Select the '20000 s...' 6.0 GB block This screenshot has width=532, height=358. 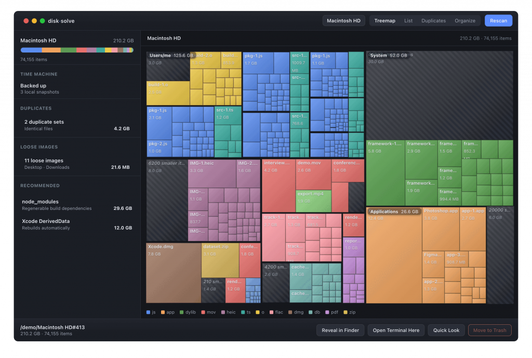(x=500, y=255)
